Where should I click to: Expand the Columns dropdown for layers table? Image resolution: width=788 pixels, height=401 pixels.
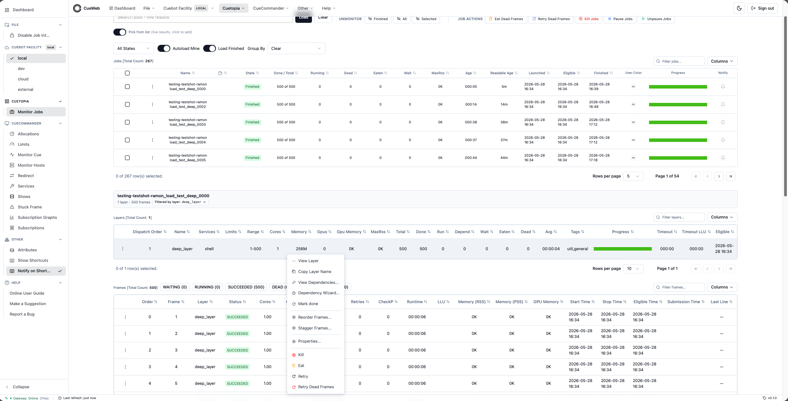tap(722, 217)
